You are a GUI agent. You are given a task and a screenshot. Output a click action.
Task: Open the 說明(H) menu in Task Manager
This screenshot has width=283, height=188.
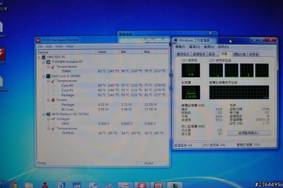point(223,47)
